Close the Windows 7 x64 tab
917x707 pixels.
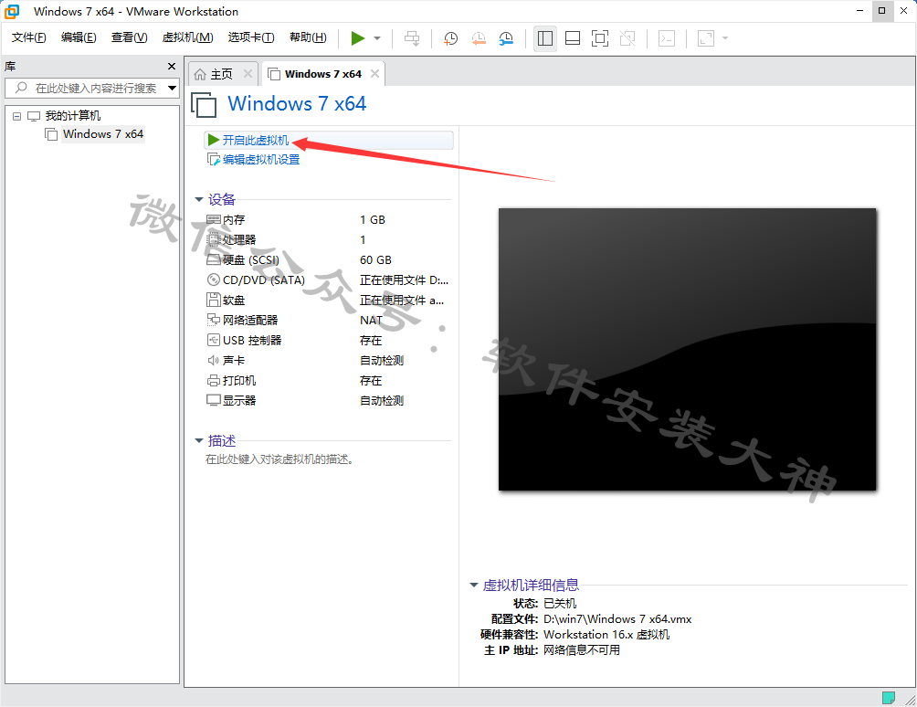click(x=374, y=74)
